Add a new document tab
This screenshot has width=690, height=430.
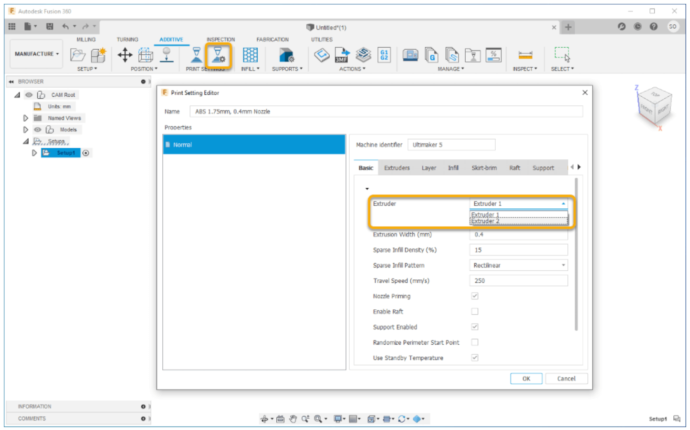(x=568, y=27)
